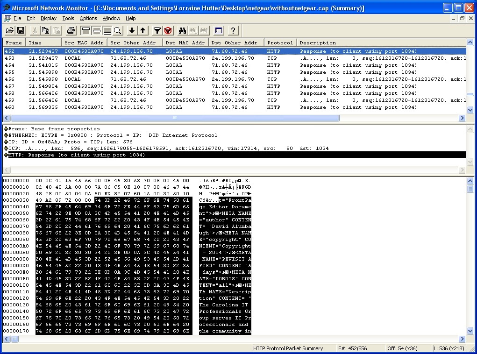Image resolution: width=477 pixels, height=354 pixels.
Task: Click the Off: 54 (x36) status field
Action: (x=409, y=348)
